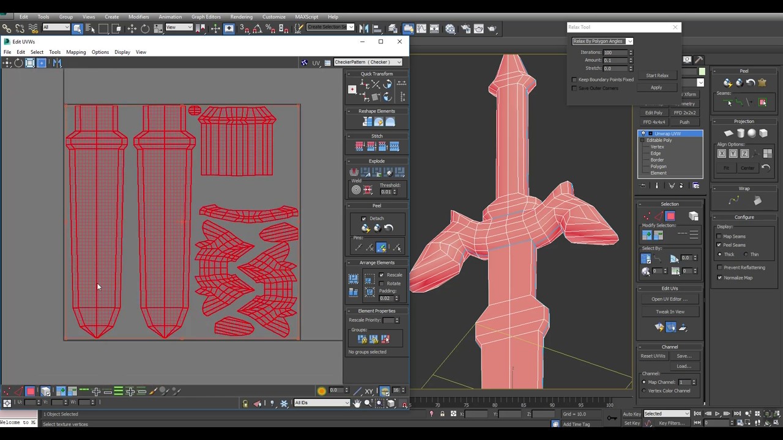Click Utilities hammer tab icon
The width and height of the screenshot is (783, 440).
[699, 59]
